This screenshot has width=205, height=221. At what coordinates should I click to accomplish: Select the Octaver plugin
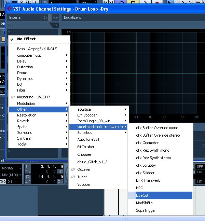[98, 169]
